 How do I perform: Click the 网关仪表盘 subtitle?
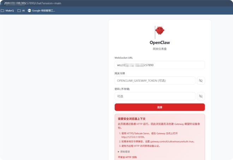click(x=160, y=49)
